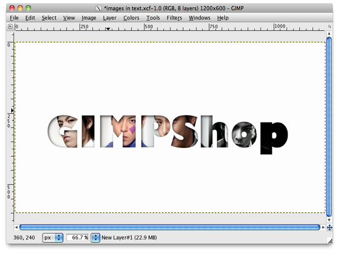Click the 66.7% zoom input field
The height and width of the screenshot is (254, 339).
pos(77,238)
